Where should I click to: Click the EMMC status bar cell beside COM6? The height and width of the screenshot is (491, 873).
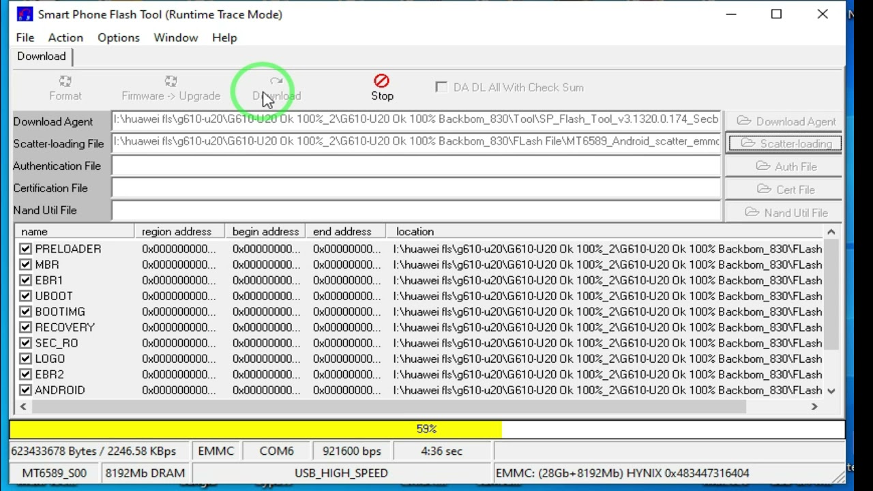216,451
